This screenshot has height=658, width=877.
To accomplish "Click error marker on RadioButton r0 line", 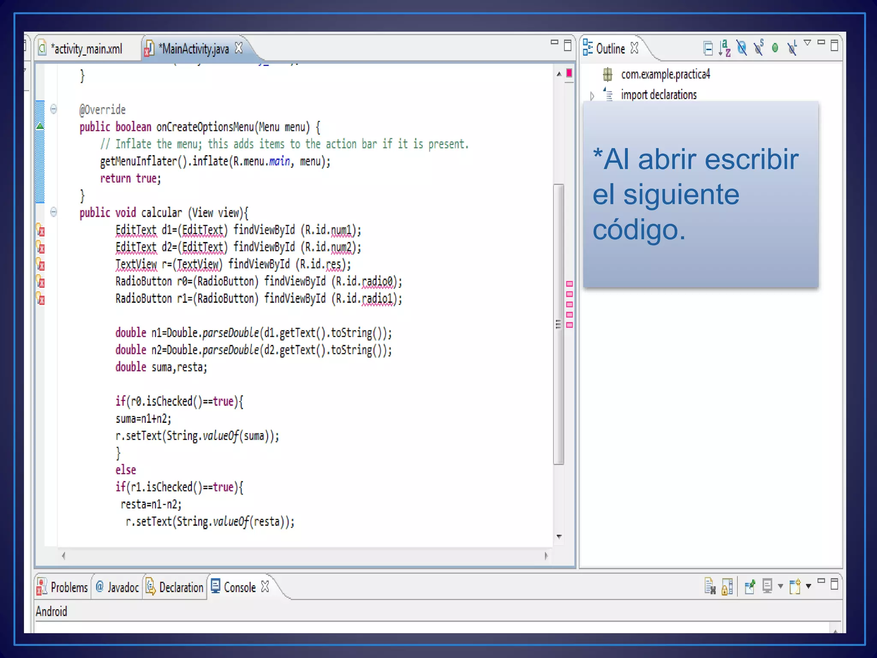I will pos(40,281).
